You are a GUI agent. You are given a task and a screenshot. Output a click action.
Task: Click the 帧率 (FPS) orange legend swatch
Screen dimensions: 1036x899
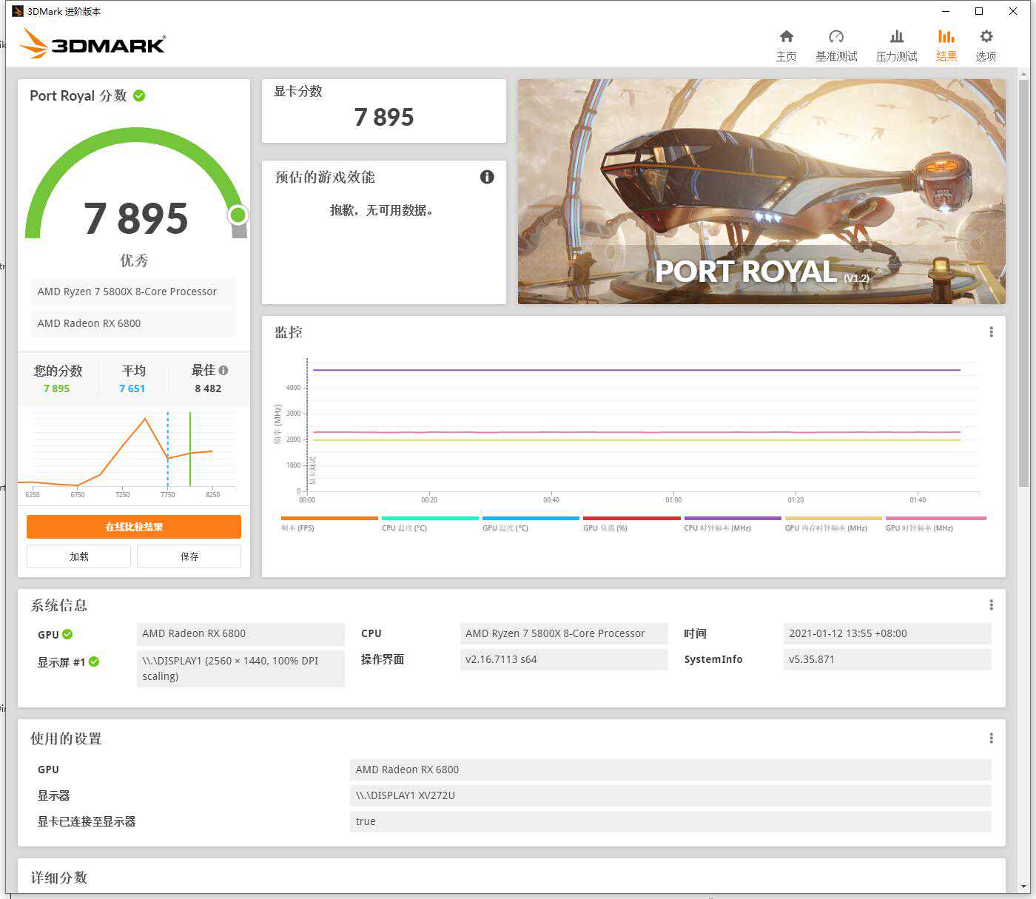point(329,518)
